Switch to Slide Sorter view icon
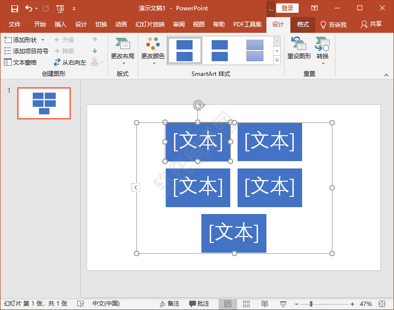Image resolution: width=394 pixels, height=310 pixels. coord(246,304)
